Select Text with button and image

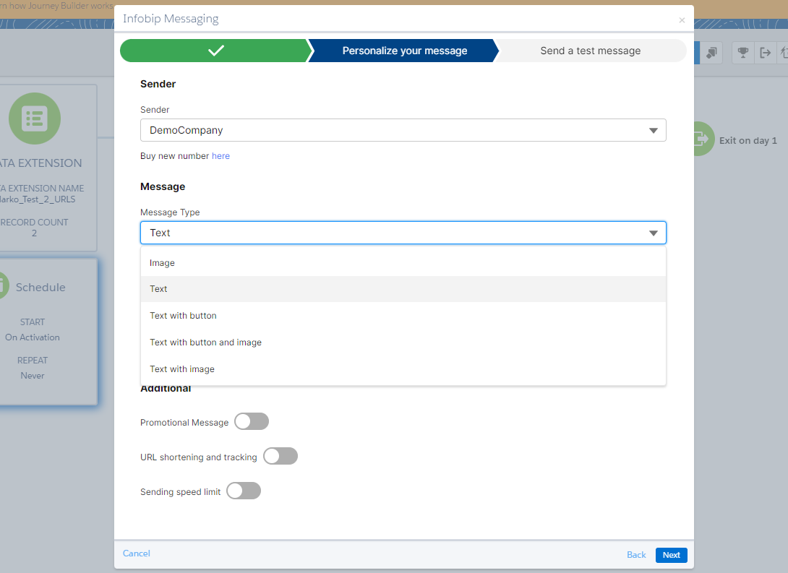[403, 342]
